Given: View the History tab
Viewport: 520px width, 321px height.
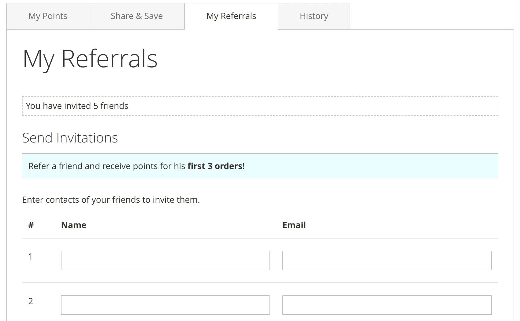Looking at the screenshot, I should click(314, 16).
